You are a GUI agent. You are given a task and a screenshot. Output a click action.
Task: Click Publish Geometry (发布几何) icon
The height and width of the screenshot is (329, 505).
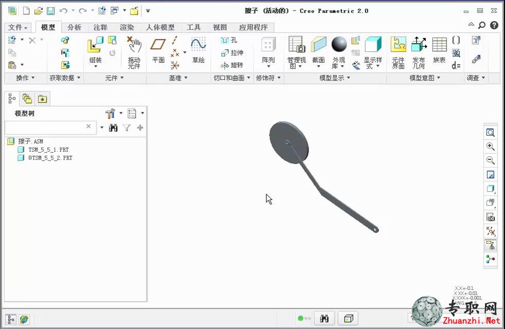coord(419,44)
